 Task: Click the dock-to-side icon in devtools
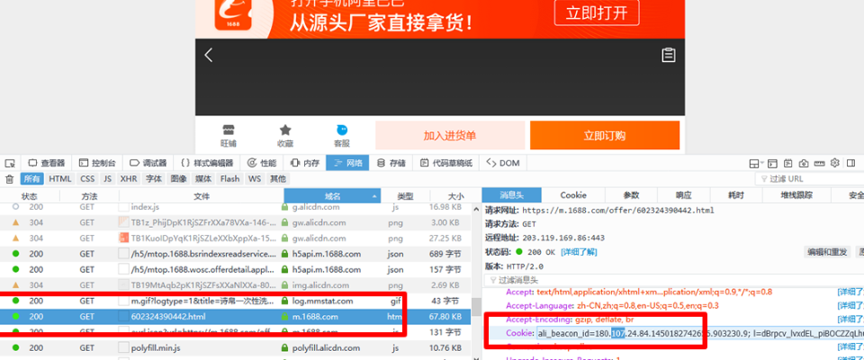click(x=851, y=163)
